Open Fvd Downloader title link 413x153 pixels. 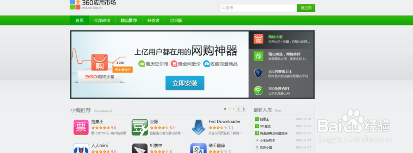point(224,122)
